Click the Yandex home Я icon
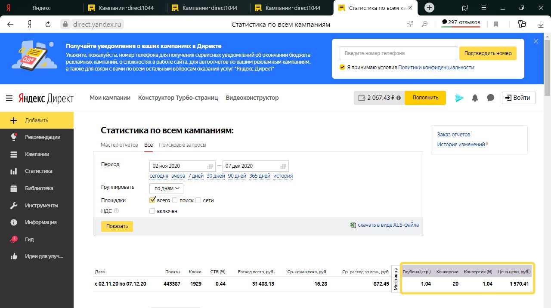This screenshot has height=308, width=551. pos(29,25)
